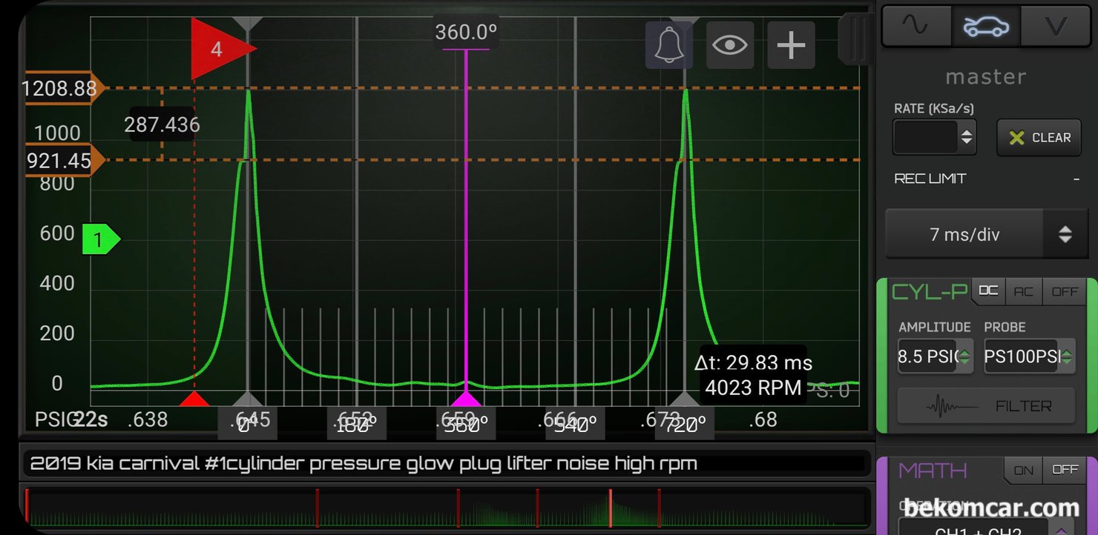Click the FILTER button
Image resolution: width=1098 pixels, height=535 pixels.
click(986, 406)
